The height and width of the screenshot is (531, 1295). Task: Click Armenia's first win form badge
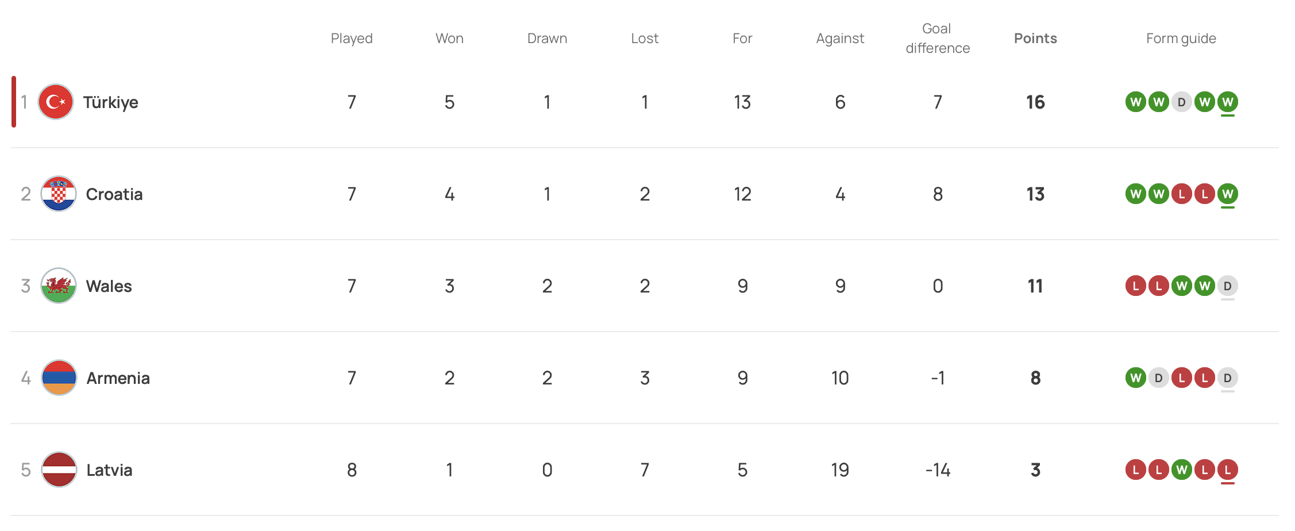tap(1135, 378)
